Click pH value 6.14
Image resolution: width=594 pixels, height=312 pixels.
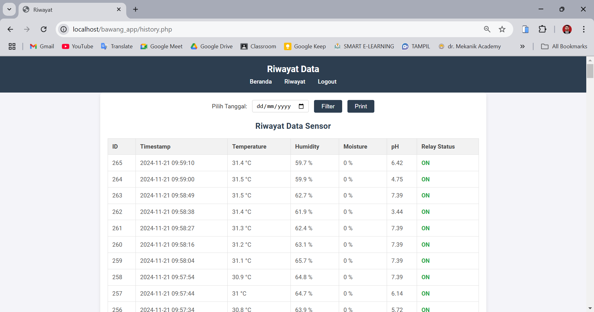(397, 294)
